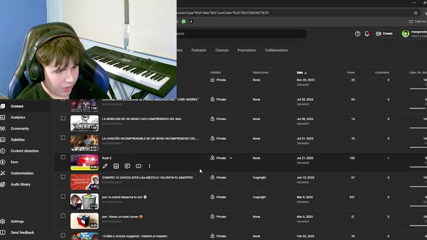427x240 pixels.
Task: Open LA REBELION DE UN GENIO title
Action: tap(142, 119)
